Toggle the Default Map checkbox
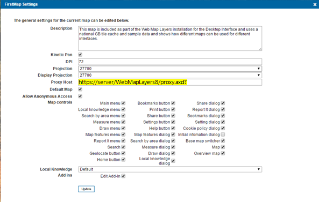 pyautogui.click(x=80, y=89)
